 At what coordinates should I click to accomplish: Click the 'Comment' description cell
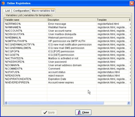(x=54, y=69)
